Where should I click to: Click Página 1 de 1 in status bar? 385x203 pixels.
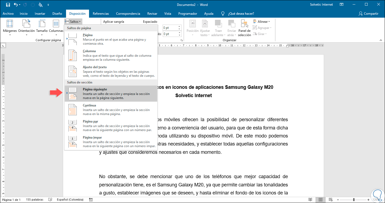(11, 200)
